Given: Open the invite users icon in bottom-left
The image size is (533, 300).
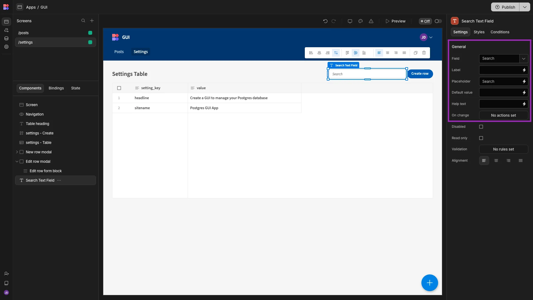Looking at the screenshot, I should tap(6, 274).
